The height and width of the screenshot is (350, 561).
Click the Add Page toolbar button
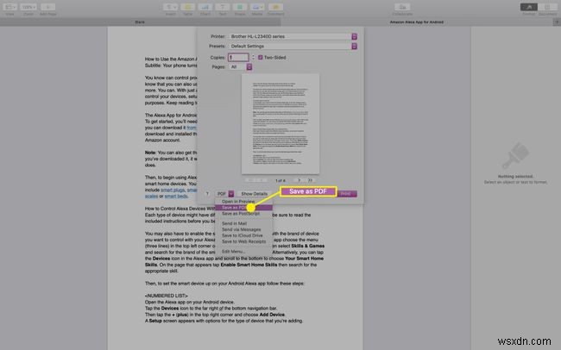47,7
